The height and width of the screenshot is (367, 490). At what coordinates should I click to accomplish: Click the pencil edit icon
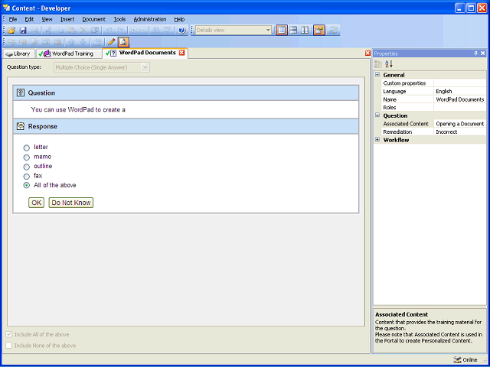(111, 42)
